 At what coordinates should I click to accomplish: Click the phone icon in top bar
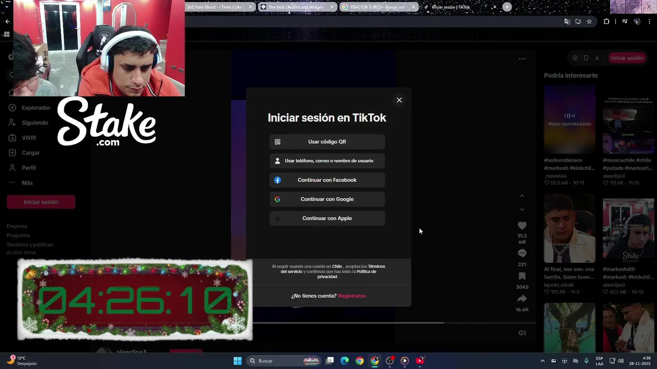click(x=586, y=58)
